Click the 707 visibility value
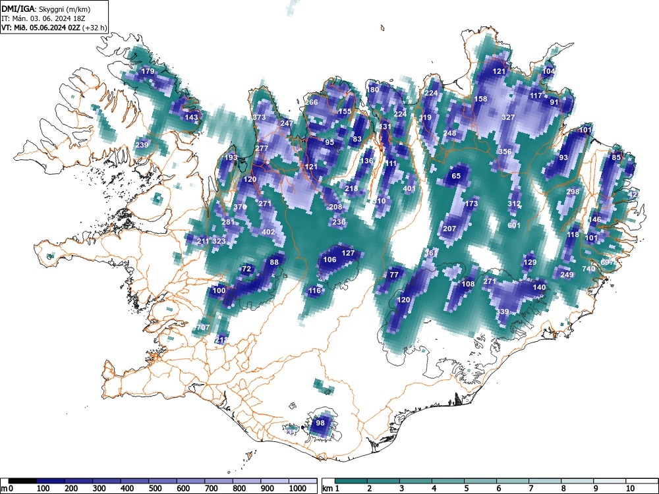 click(x=203, y=327)
